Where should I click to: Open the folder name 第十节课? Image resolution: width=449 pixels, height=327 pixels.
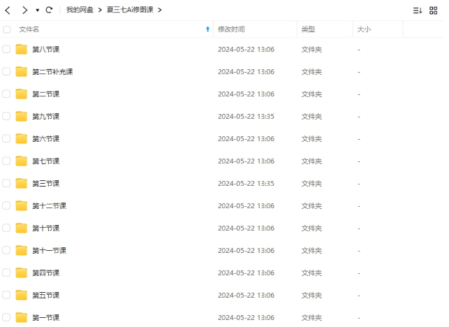[46, 228]
